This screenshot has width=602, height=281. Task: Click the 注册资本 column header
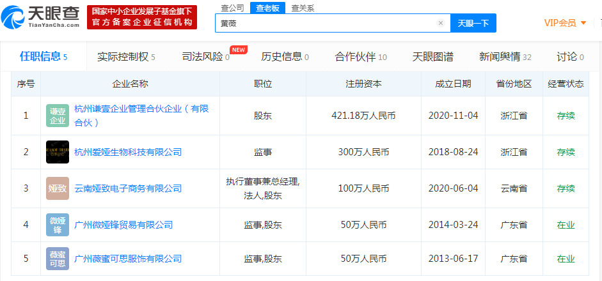tap(363, 84)
